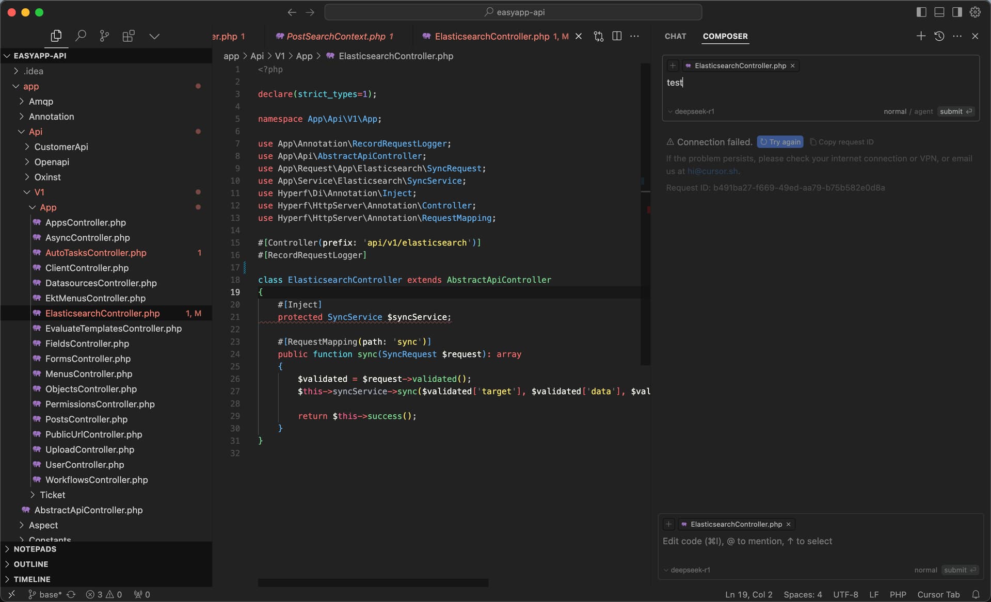Click the split editor icon
Screen dimensions: 991x602
point(617,36)
